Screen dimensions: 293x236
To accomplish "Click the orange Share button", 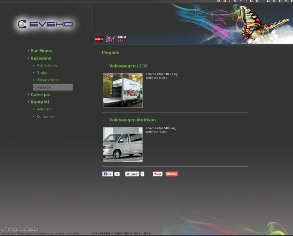I will click(x=172, y=174).
